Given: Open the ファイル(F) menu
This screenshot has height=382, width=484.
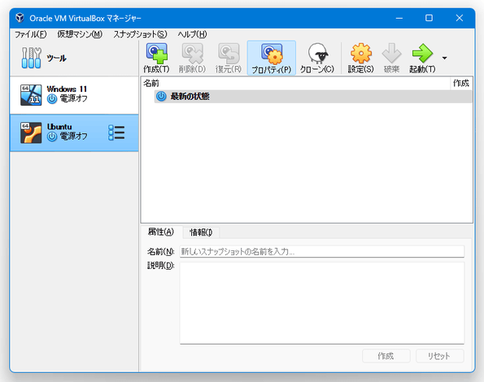Looking at the screenshot, I should 31,34.
